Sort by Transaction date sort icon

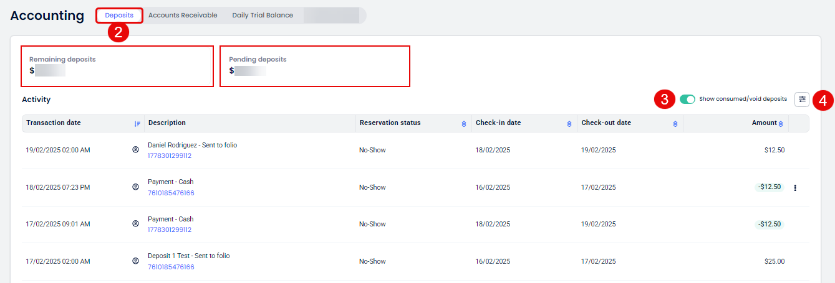137,124
